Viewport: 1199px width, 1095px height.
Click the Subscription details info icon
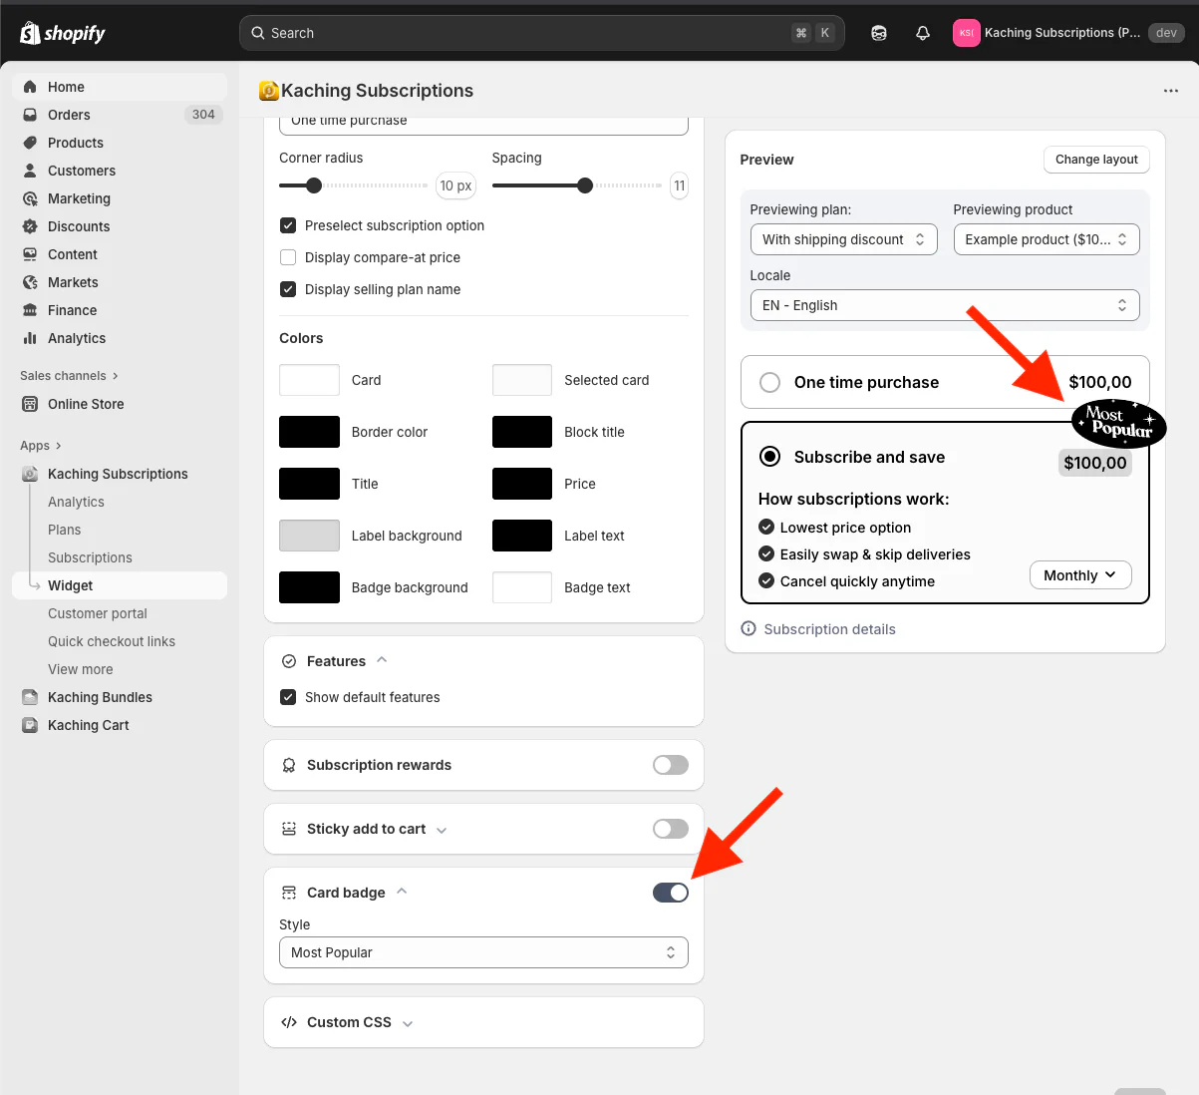(749, 629)
